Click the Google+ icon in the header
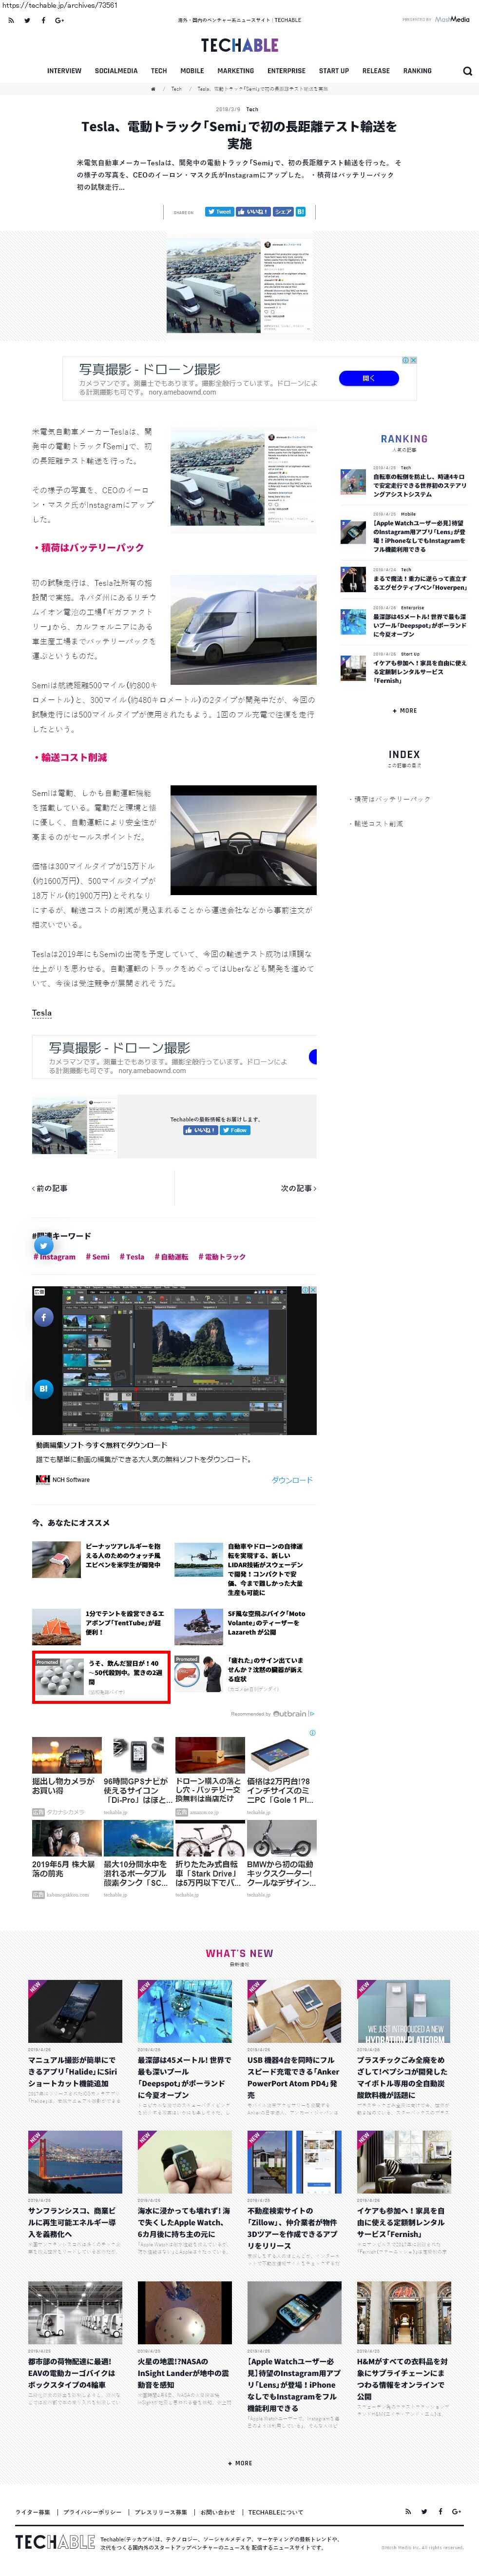This screenshot has height=2576, width=479. pos(59,20)
